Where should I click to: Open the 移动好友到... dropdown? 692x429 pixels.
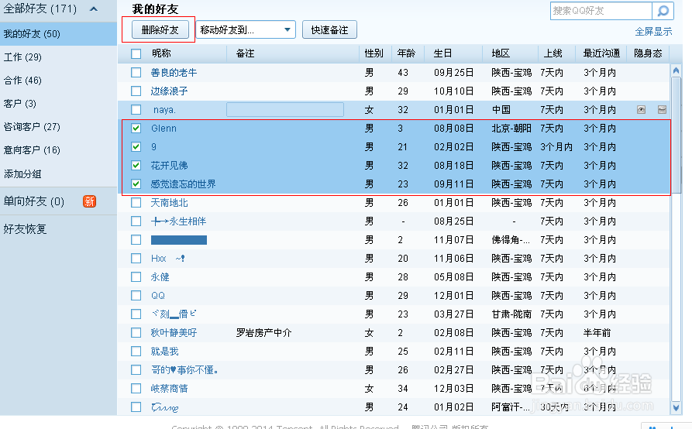tap(246, 30)
